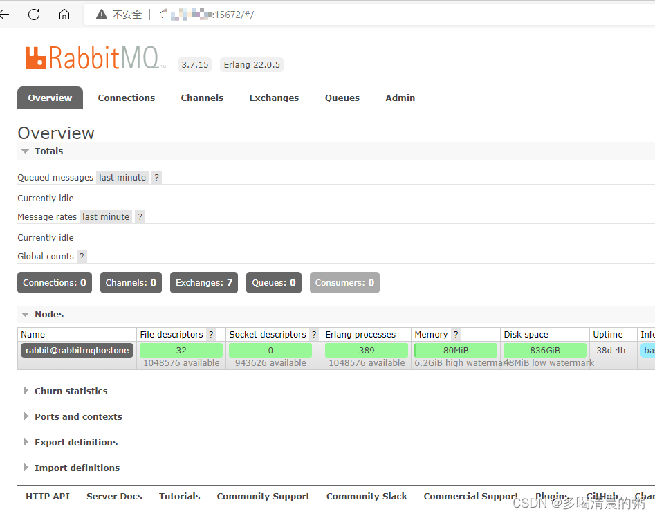Click the browser back arrow
Screen dimensions: 655x516
[3, 15]
